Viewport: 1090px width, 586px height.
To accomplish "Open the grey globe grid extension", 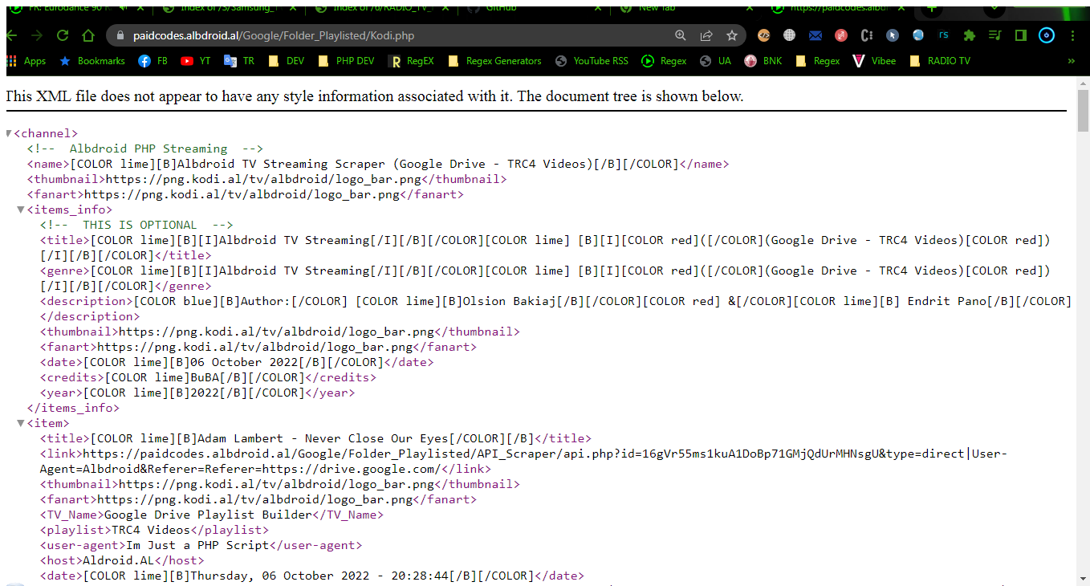I will (790, 35).
